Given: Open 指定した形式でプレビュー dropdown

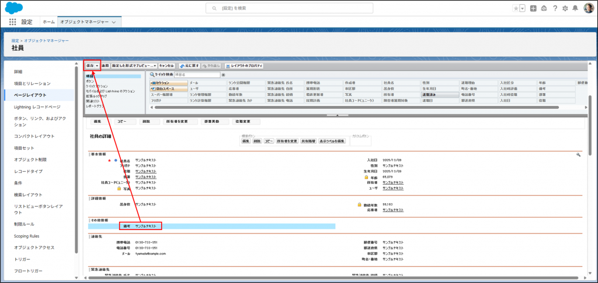Looking at the screenshot, I should [134, 66].
